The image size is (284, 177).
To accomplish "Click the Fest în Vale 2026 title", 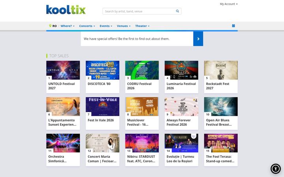I will (101, 120).
